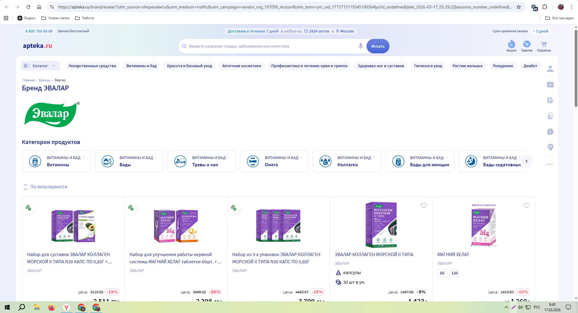
Task: Click the bundle badge on Набор для суставов
Action: [x=29, y=208]
